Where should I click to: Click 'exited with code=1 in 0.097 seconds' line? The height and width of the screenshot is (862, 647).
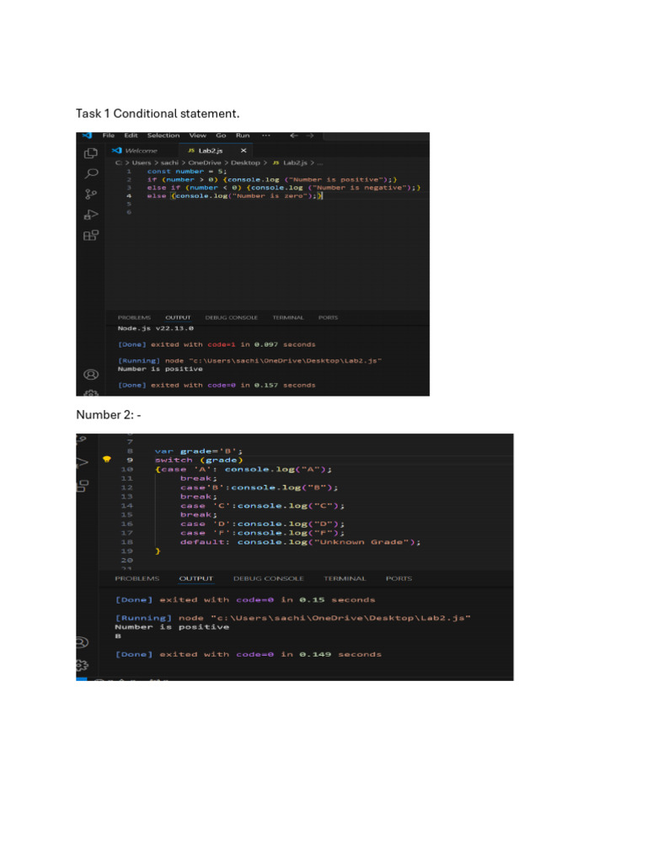(x=217, y=344)
